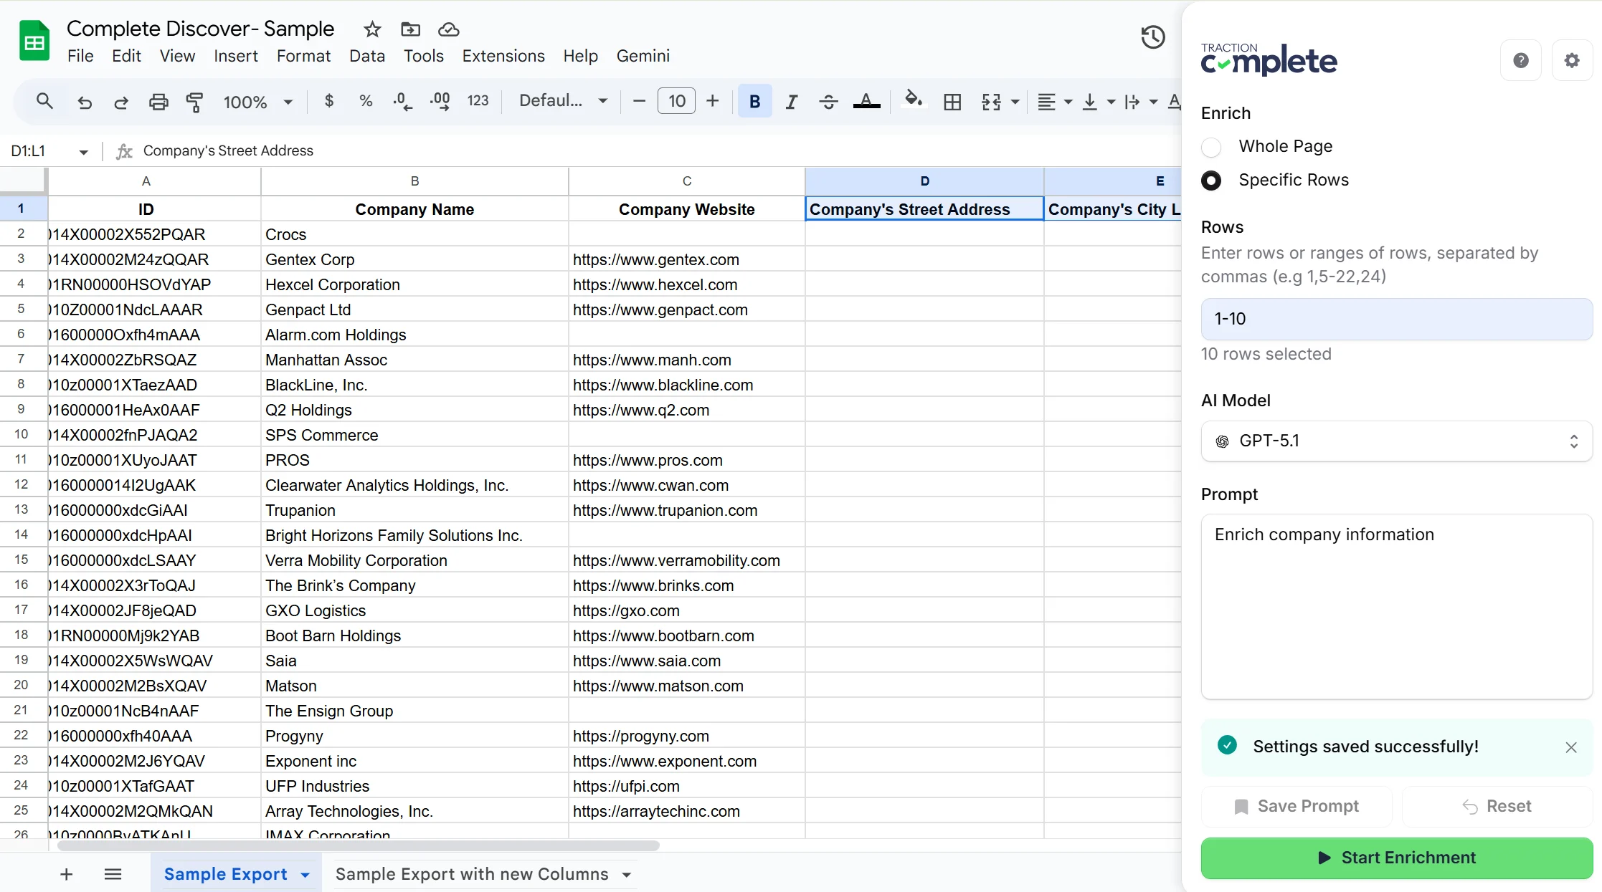
Task: Click the borders grid icon
Action: point(952,102)
